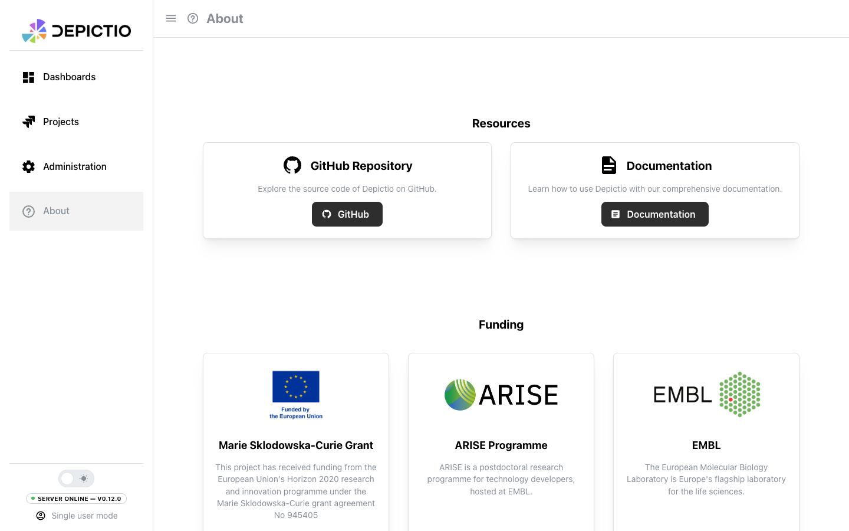Click the GitHub Repository heading
The image size is (849, 531).
[361, 166]
